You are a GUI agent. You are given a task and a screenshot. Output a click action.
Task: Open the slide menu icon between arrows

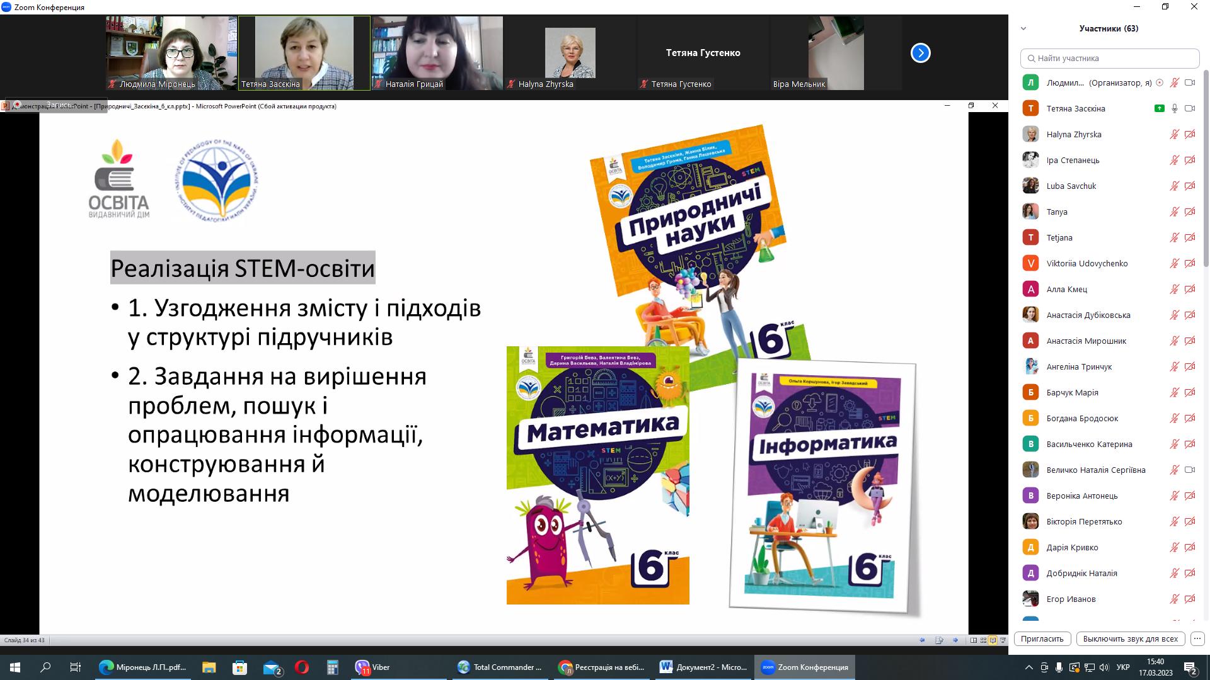939,640
